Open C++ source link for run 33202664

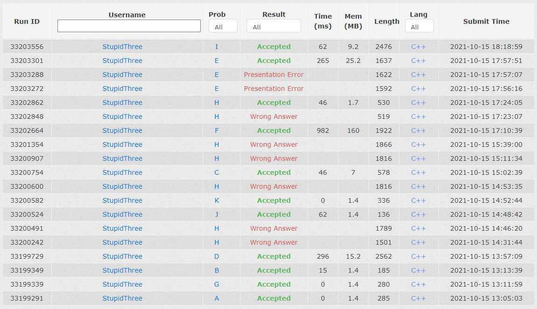click(418, 130)
